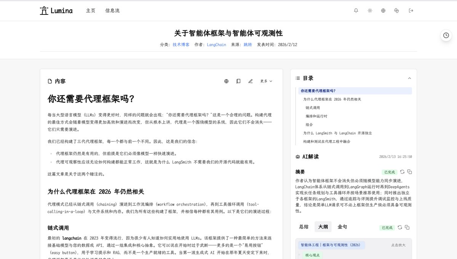The width and height of the screenshot is (457, 259).
Task: Jump to 你还需要代理框架吗? in contents
Action: point(355,91)
